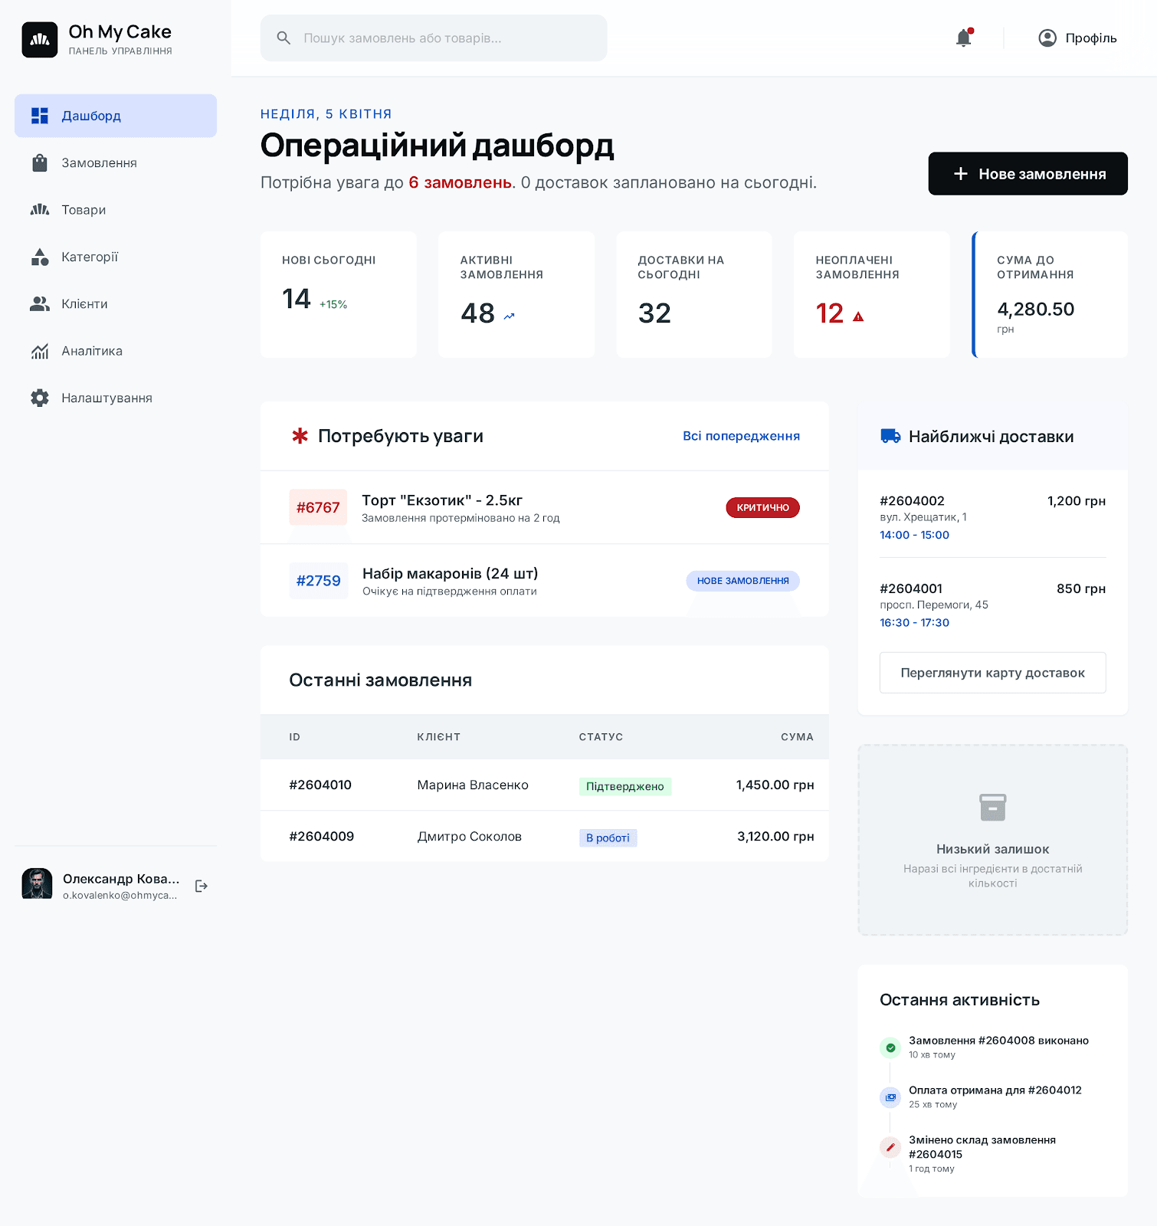Click Переглянути карту доставок button
The height and width of the screenshot is (1226, 1157).
tap(992, 673)
